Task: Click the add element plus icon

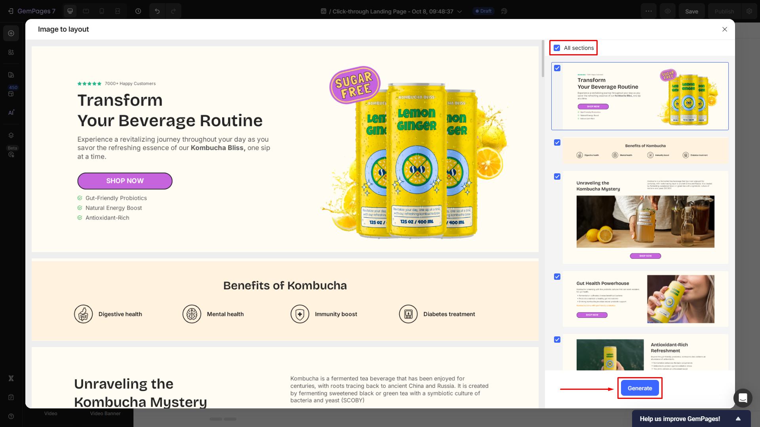Action: pos(11,33)
